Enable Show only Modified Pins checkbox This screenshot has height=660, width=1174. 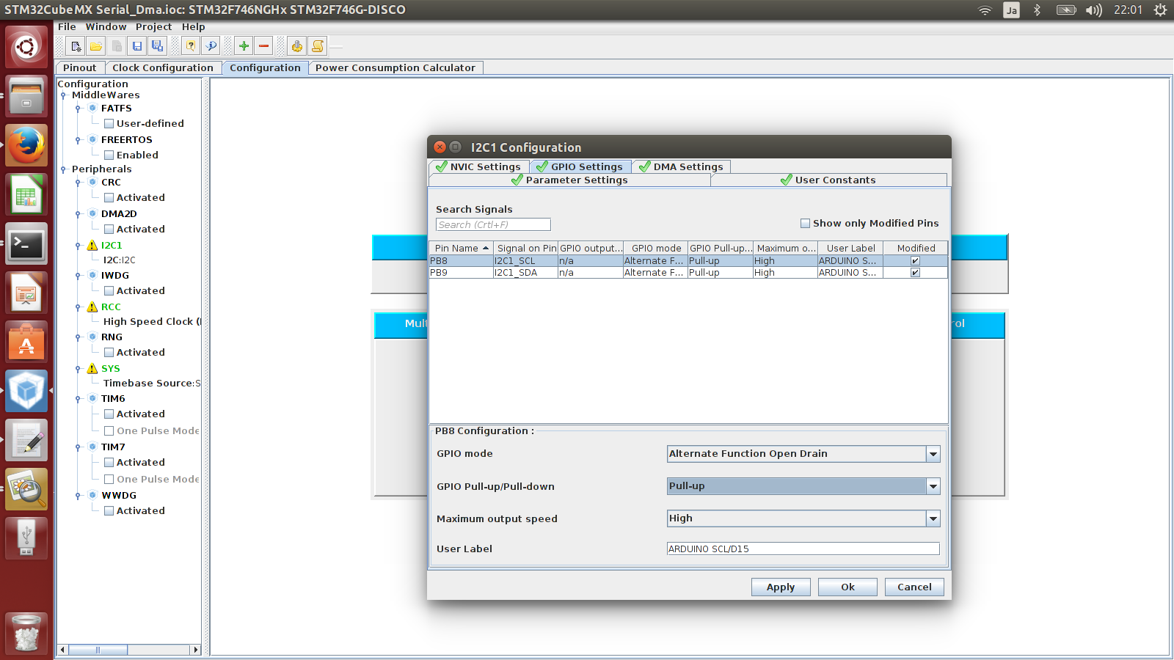(x=805, y=224)
